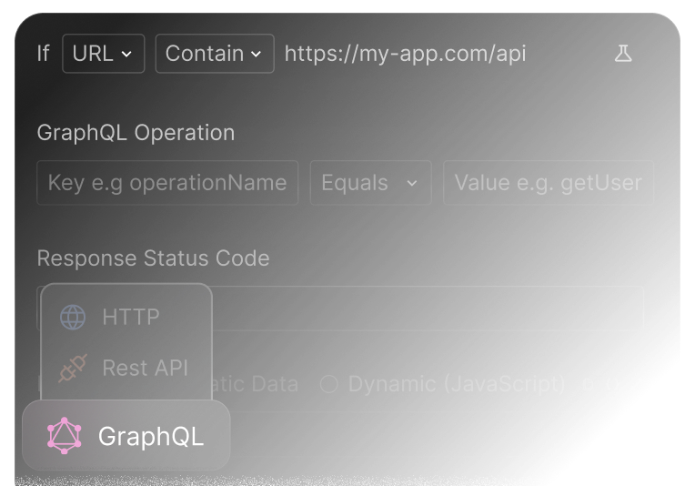Viewport: 695px width, 486px height.
Task: Click the Rest API plug icon
Action: (73, 368)
